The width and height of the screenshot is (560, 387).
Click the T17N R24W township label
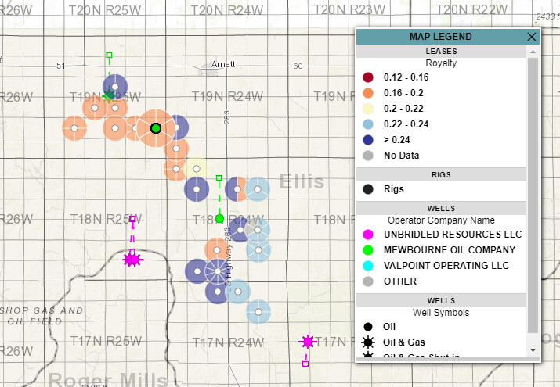228,342
